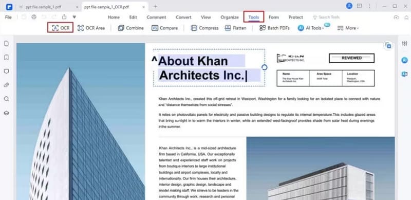Image resolution: width=411 pixels, height=200 pixels.
Task: Launch the Compare documents tool
Action: 164,28
